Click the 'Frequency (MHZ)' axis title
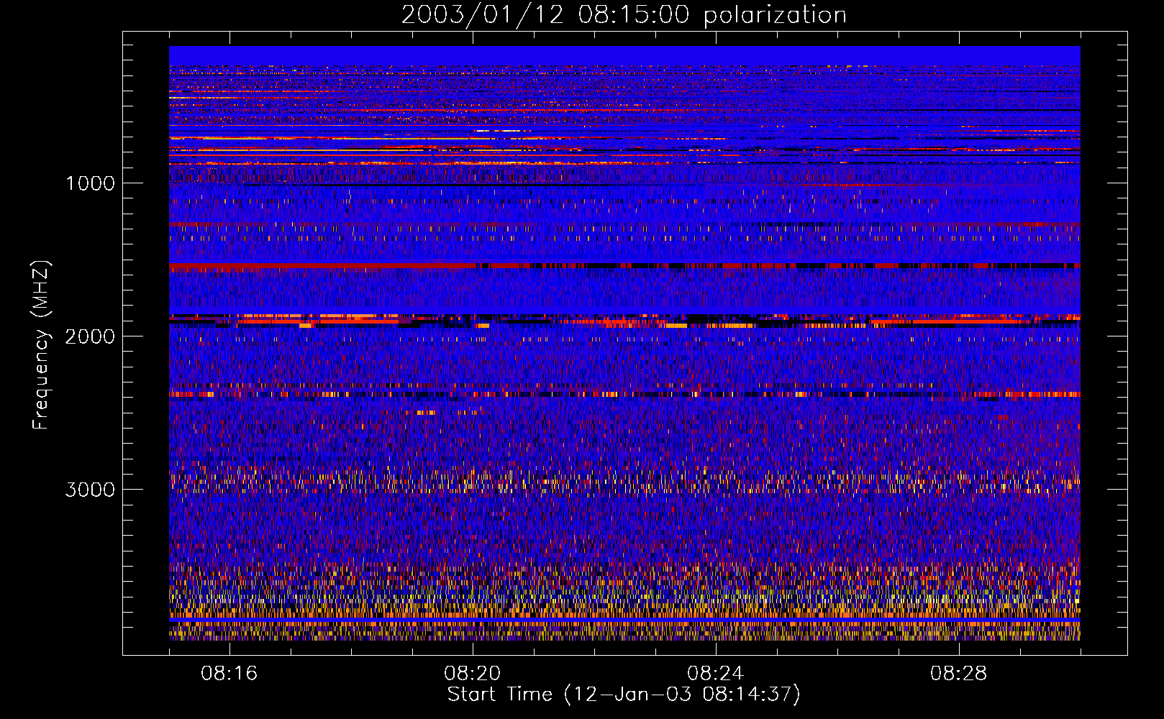Image resolution: width=1164 pixels, height=719 pixels. (x=41, y=345)
